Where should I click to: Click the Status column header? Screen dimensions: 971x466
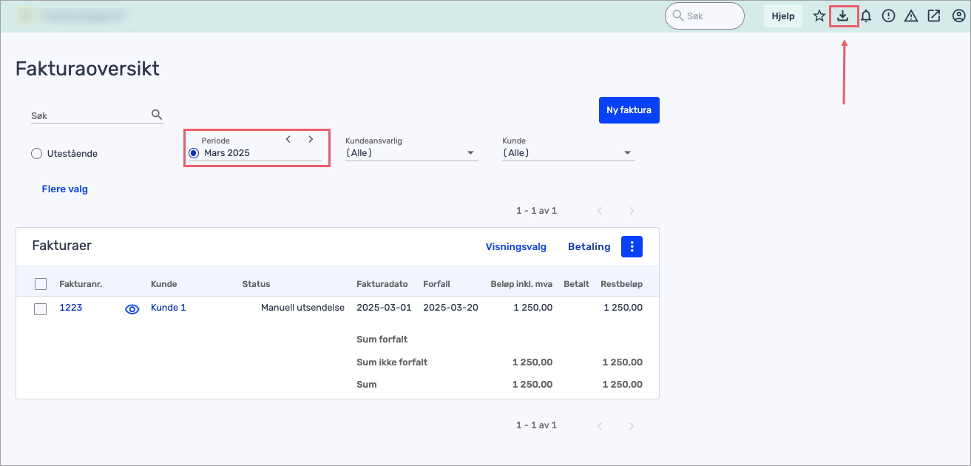(257, 284)
